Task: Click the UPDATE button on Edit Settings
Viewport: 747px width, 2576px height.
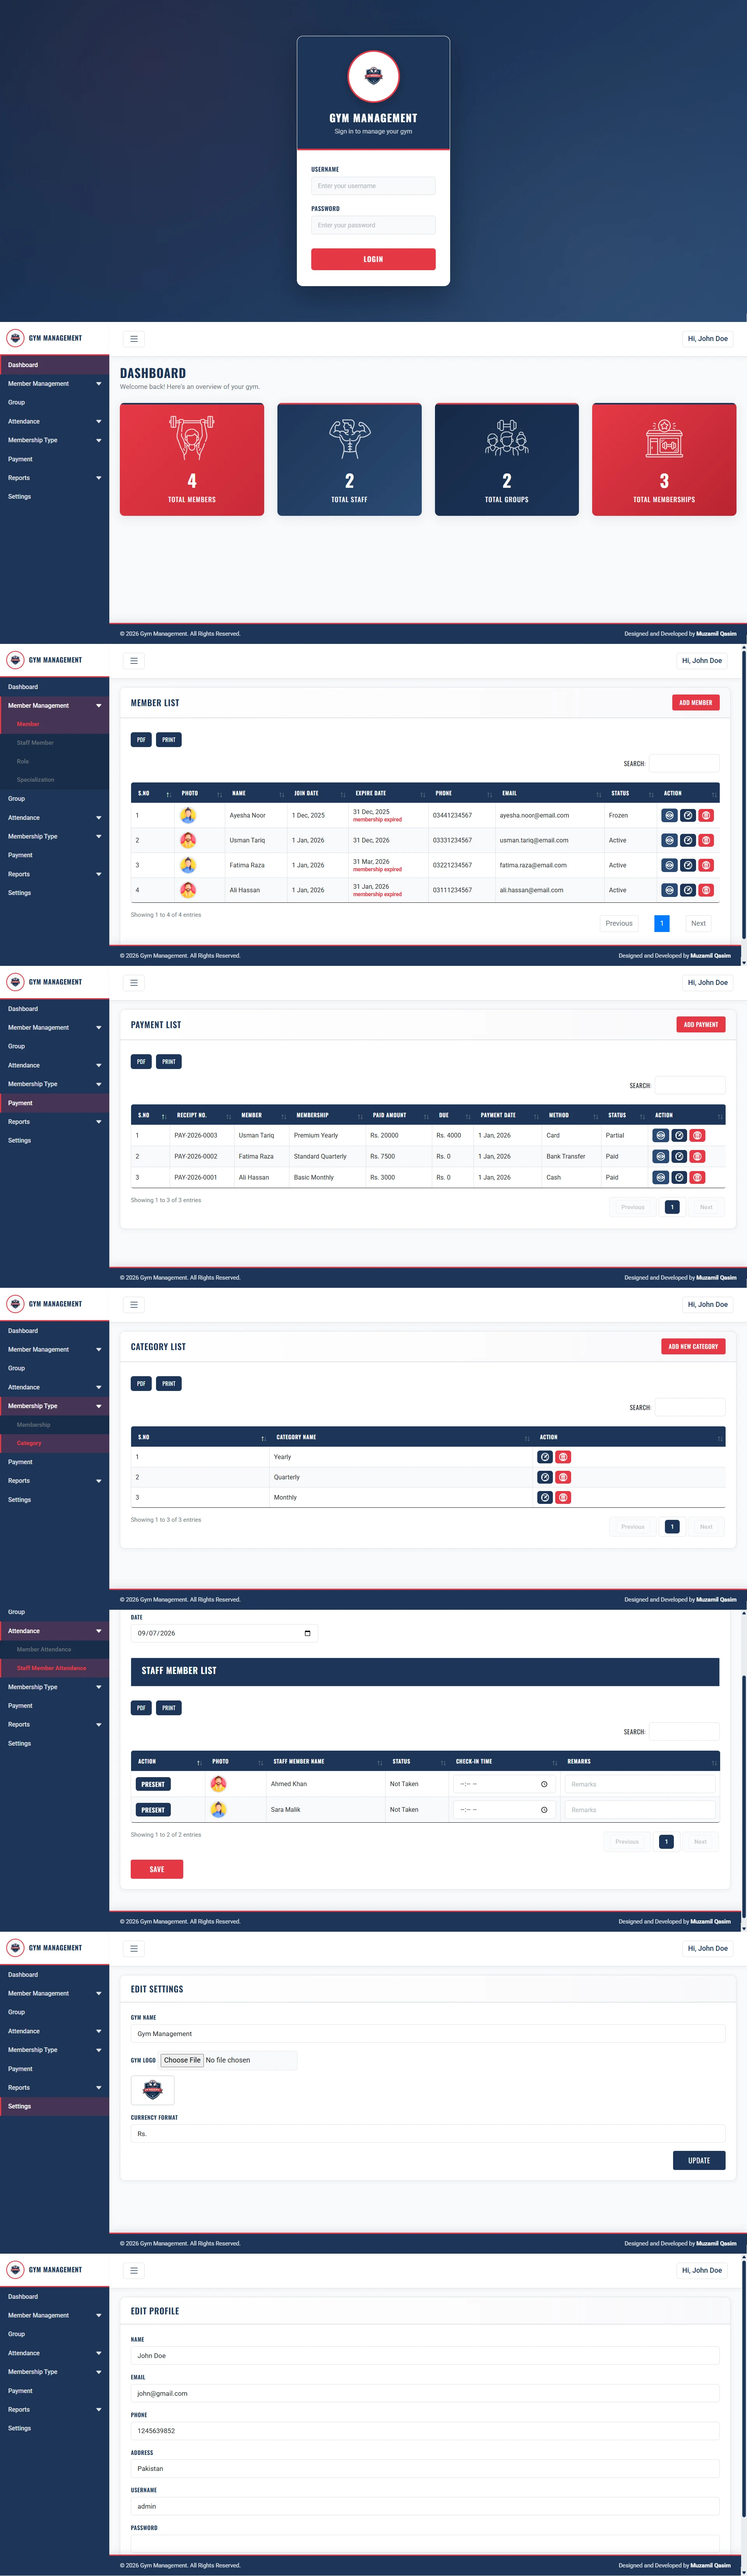Action: (x=699, y=2160)
